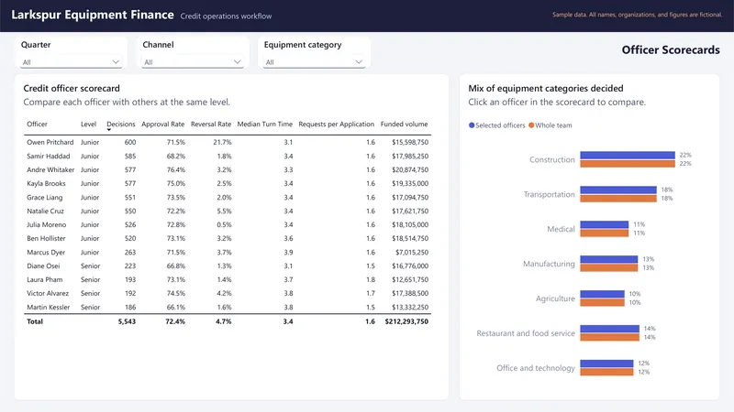
Task: Click the Total row label
Action: (35, 321)
